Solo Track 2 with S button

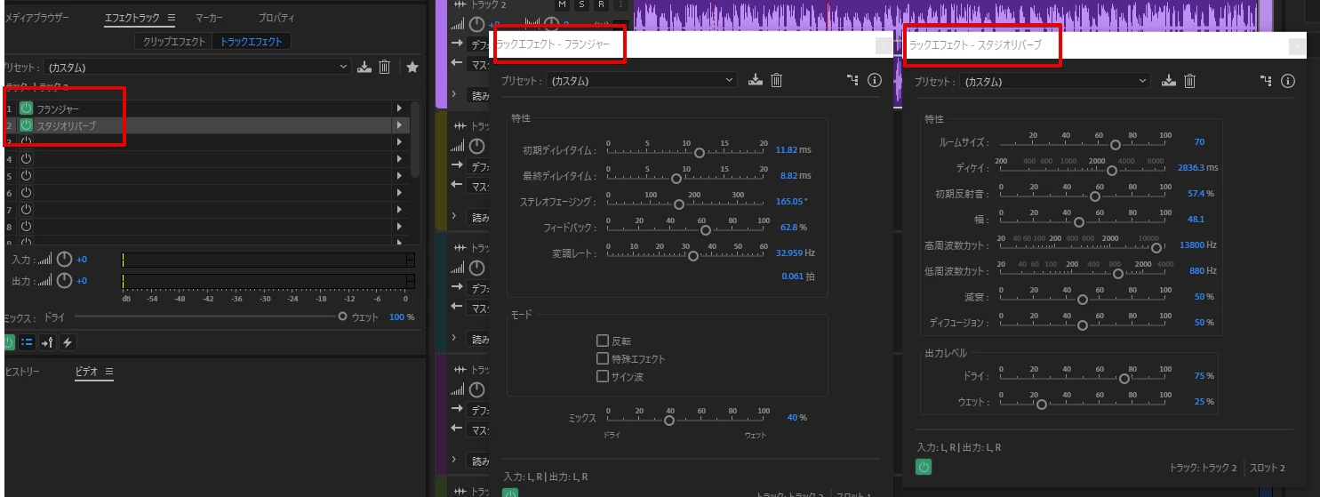pos(581,4)
